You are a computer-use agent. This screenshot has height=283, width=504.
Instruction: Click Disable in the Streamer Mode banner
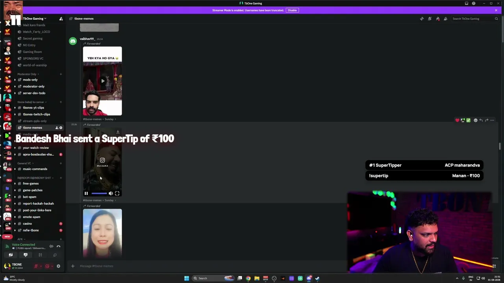(x=292, y=10)
